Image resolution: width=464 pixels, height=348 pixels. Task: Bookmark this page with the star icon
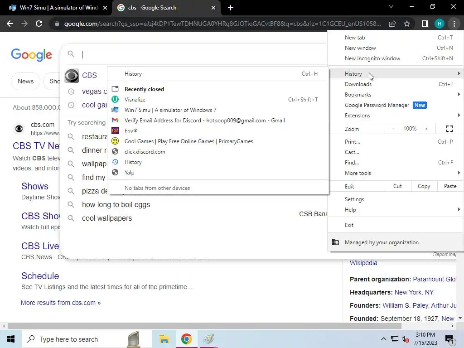coord(407,24)
